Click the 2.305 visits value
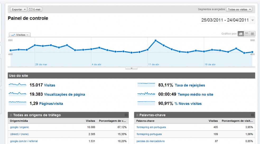 [x=92, y=134]
